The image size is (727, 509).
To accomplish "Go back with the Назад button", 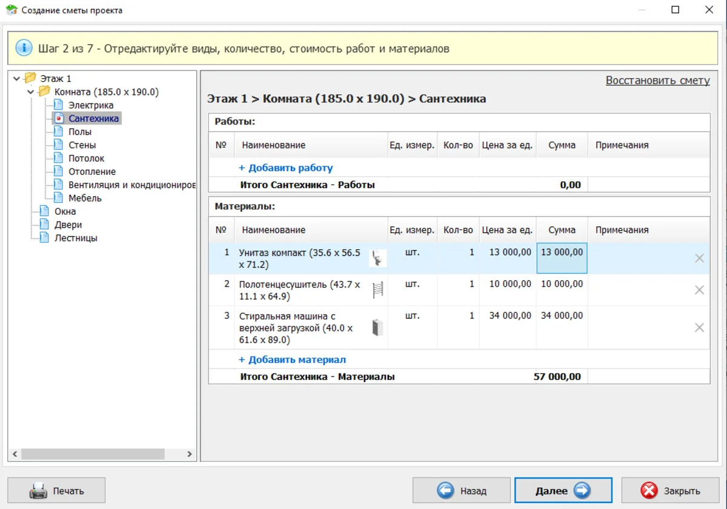I will [x=461, y=491].
